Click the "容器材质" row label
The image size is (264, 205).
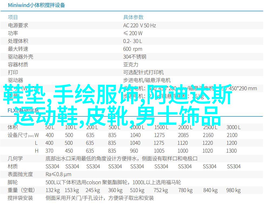[x=18, y=65]
